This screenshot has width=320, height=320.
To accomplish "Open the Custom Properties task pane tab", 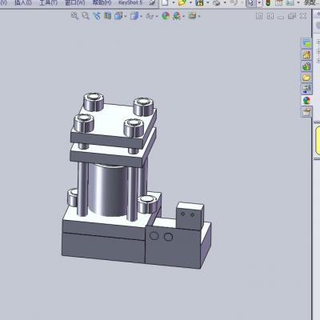I will pos(306,112).
